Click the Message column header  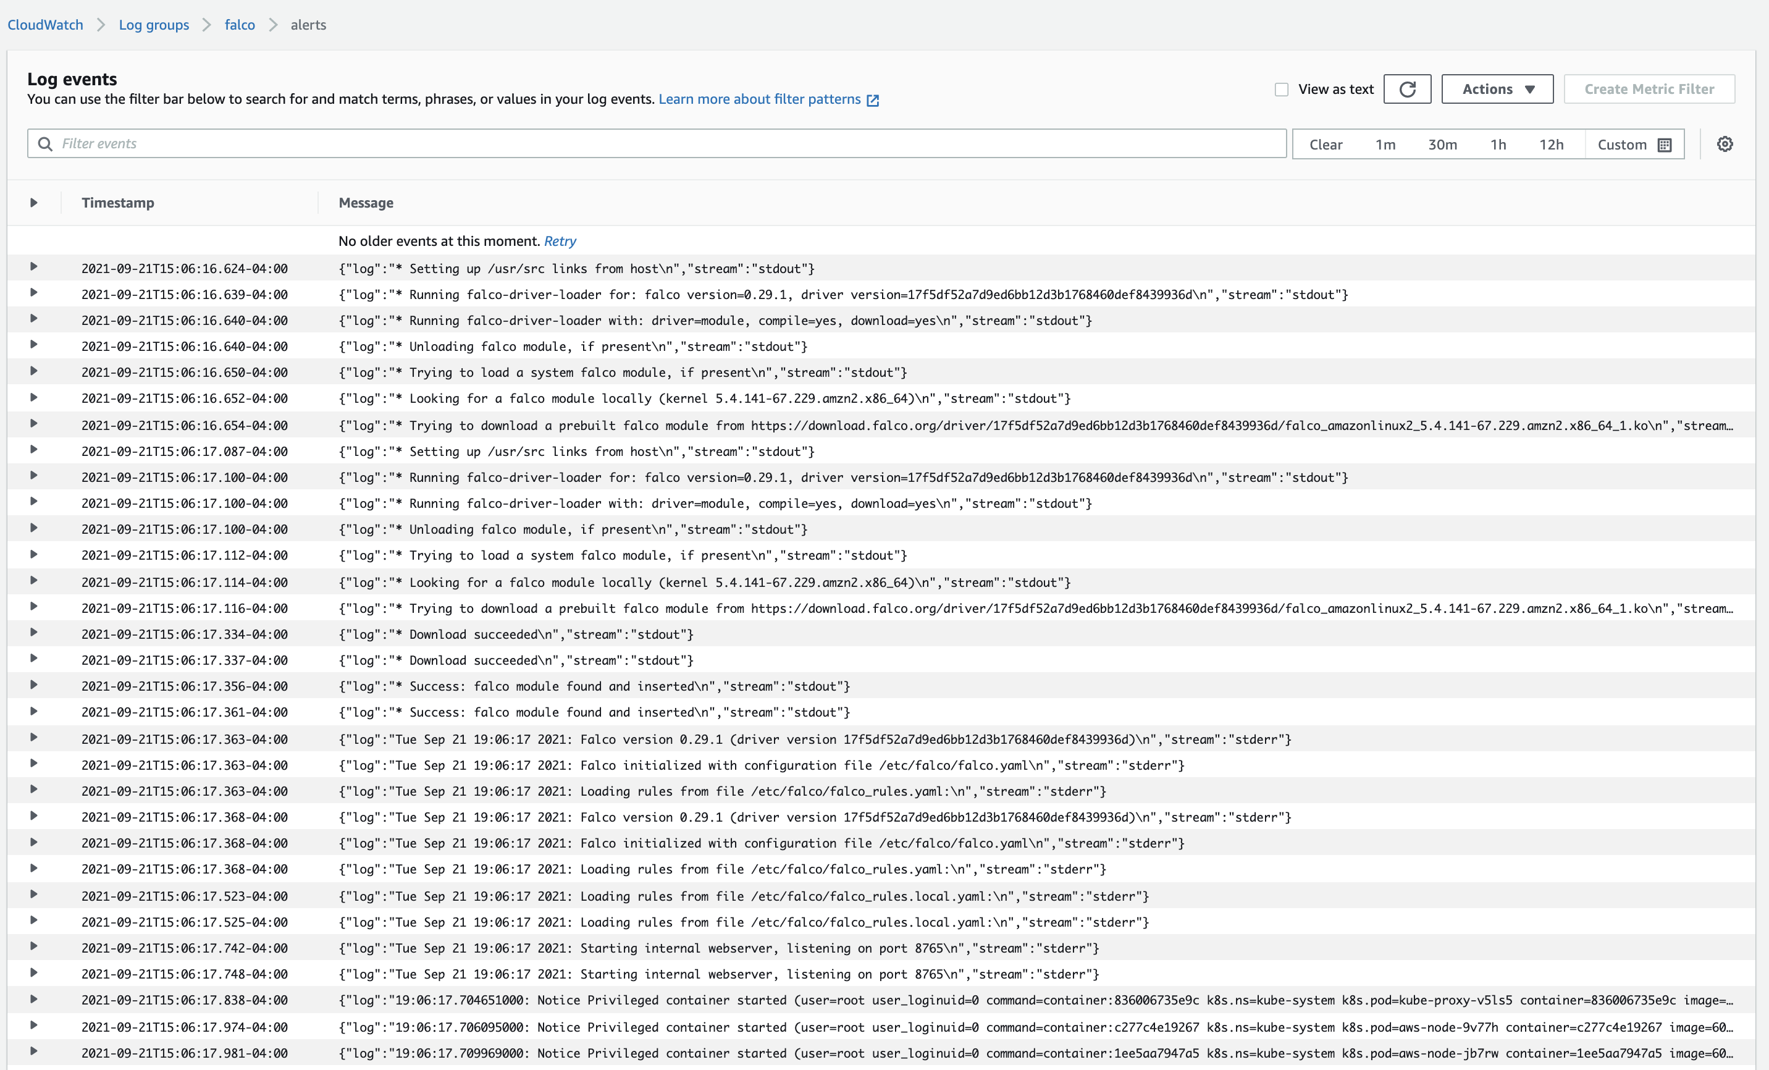(366, 203)
